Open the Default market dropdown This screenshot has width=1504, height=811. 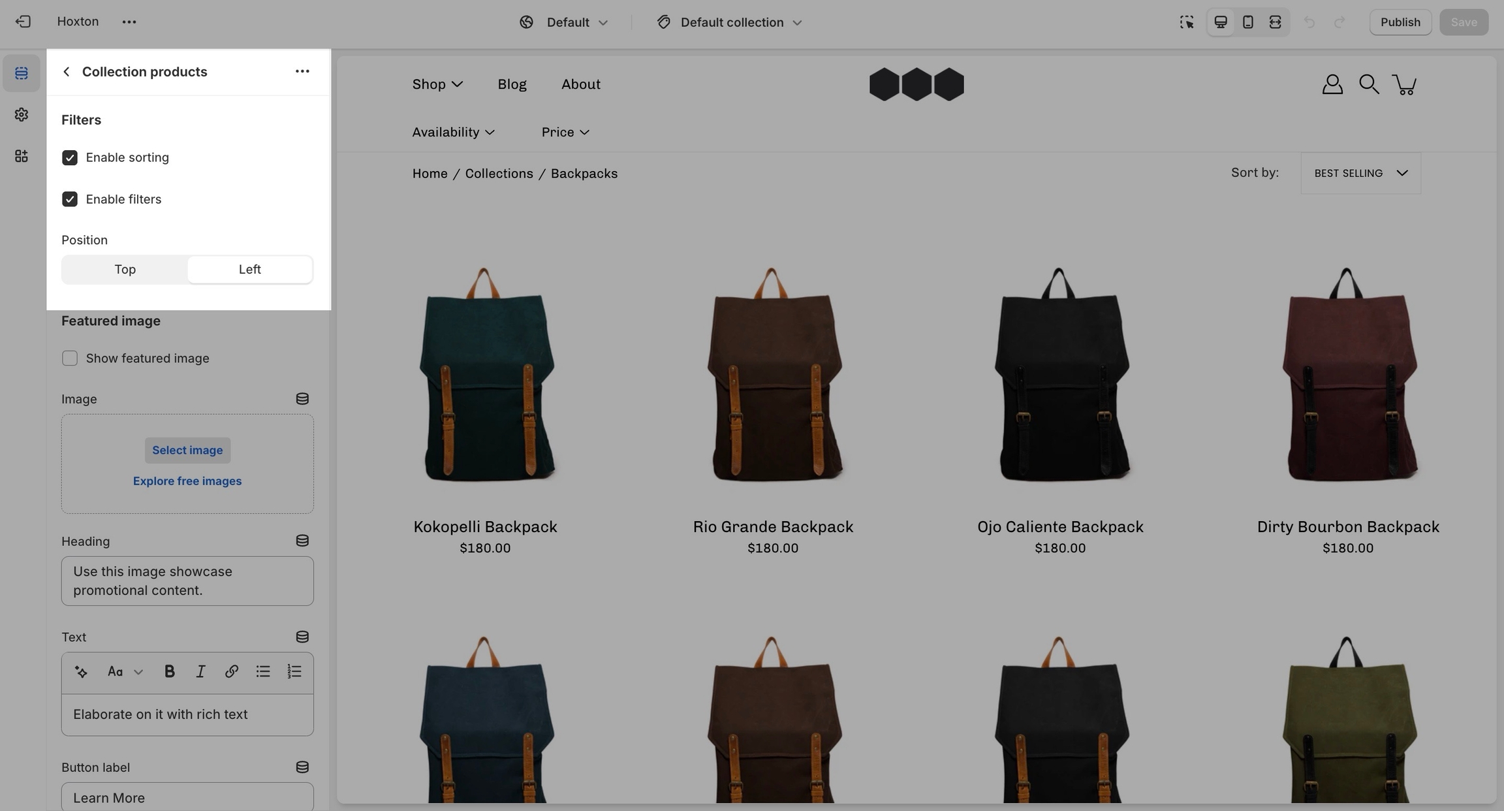point(564,22)
